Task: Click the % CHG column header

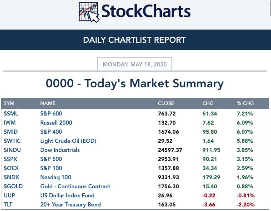Action: (245, 103)
